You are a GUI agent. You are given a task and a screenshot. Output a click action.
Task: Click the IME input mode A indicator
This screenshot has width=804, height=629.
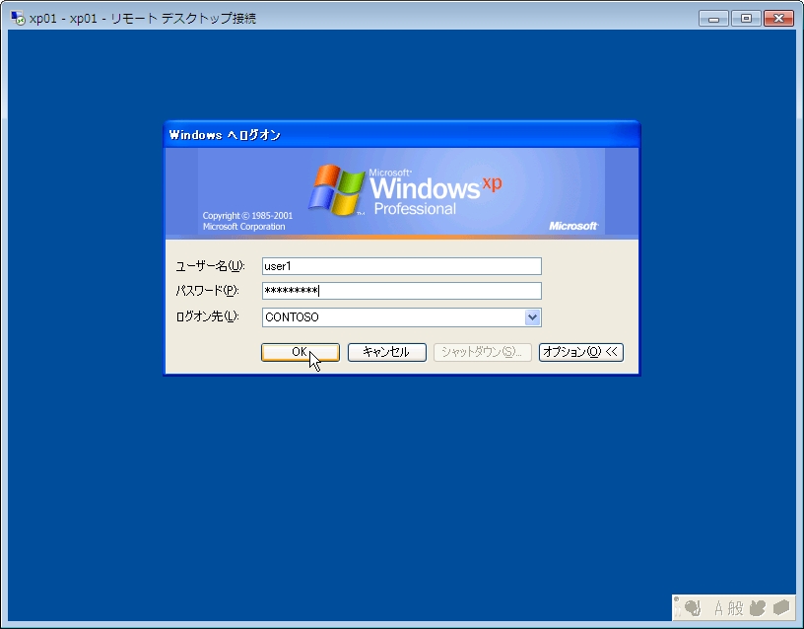[x=719, y=608]
